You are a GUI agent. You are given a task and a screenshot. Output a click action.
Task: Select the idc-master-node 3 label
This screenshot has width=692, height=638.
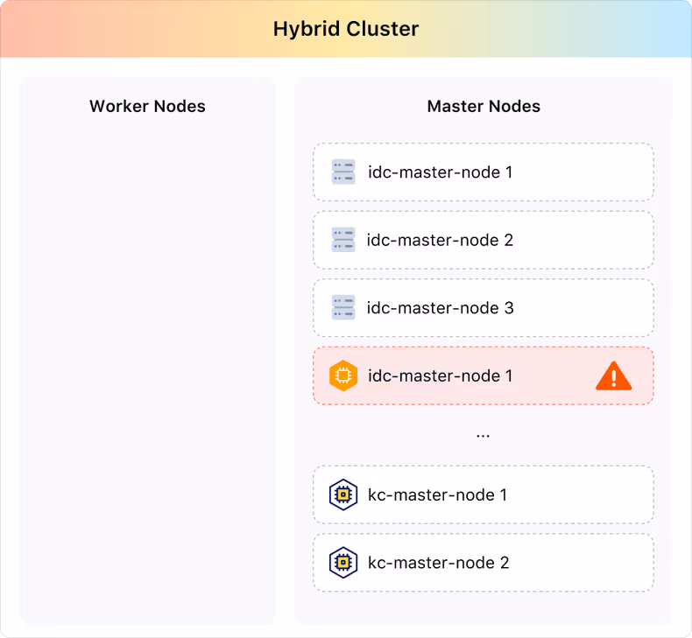[440, 308]
